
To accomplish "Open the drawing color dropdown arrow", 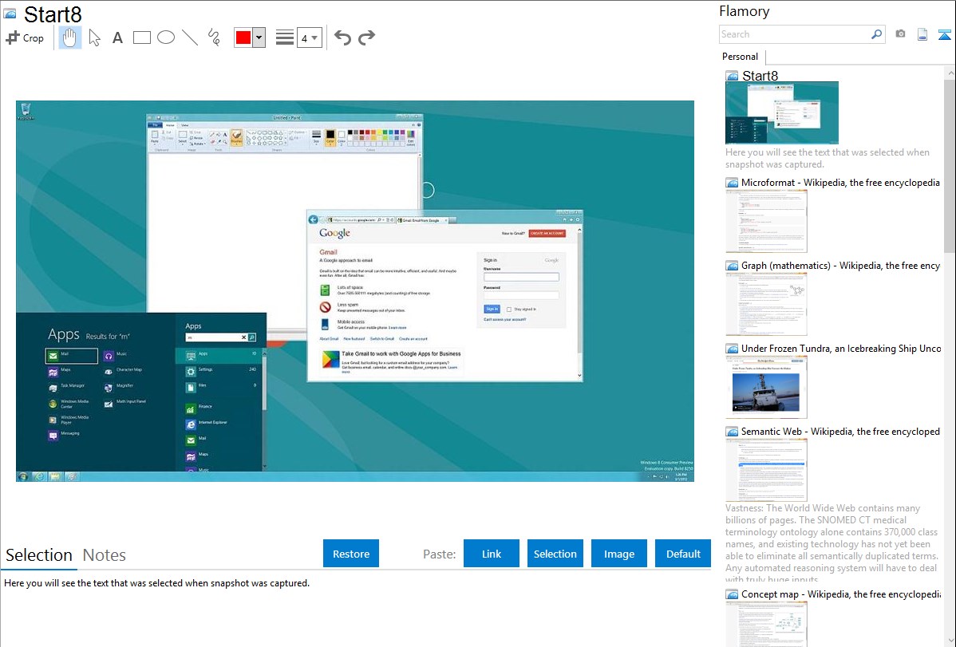I will pyautogui.click(x=259, y=37).
